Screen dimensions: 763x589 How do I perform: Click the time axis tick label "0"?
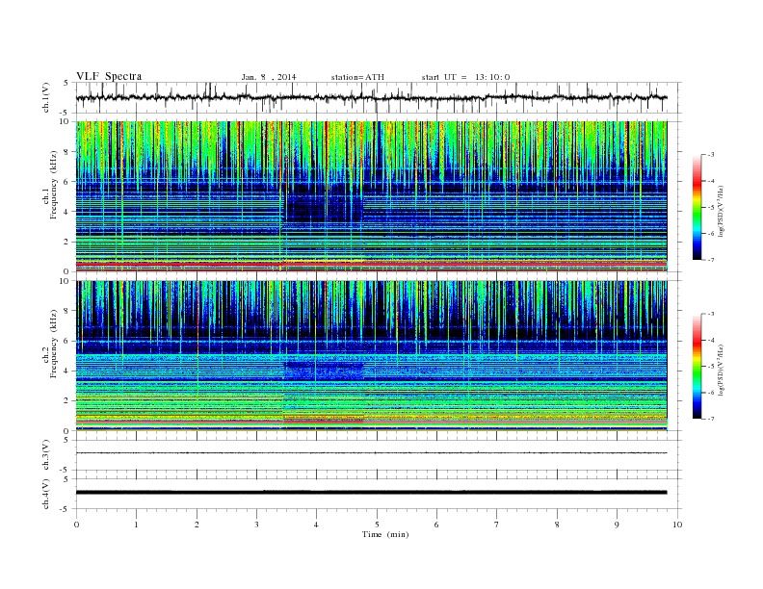pos(76,525)
